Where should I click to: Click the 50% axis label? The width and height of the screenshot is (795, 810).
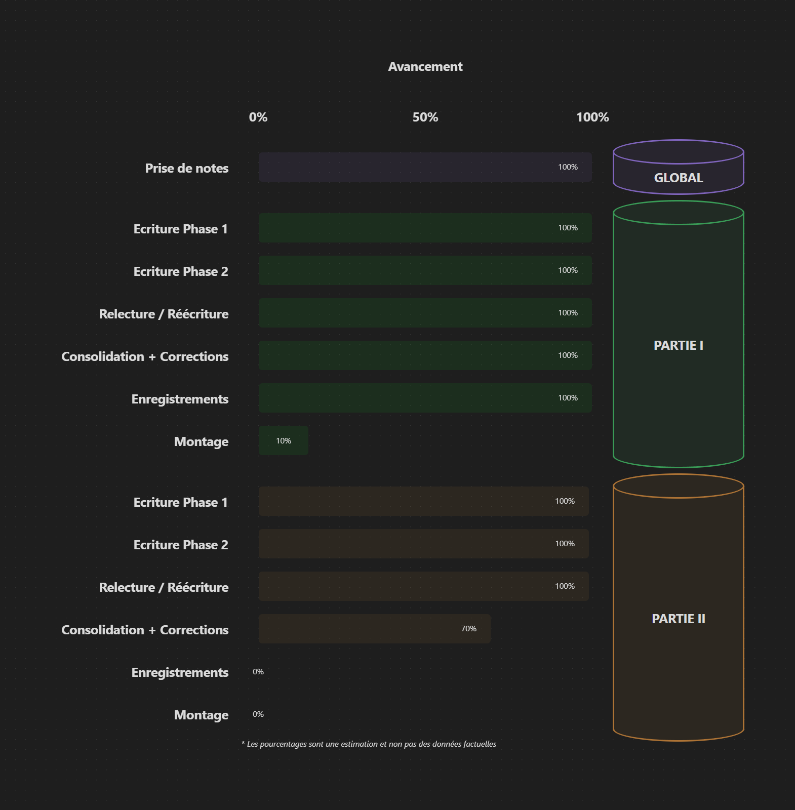pos(425,117)
